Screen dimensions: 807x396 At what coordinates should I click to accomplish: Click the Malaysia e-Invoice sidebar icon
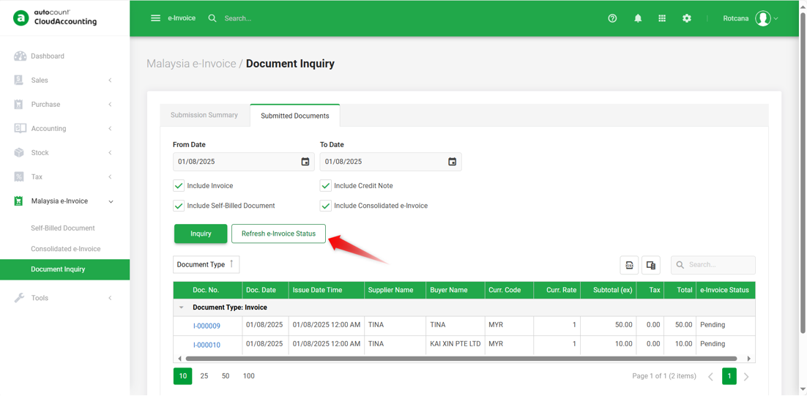point(19,201)
